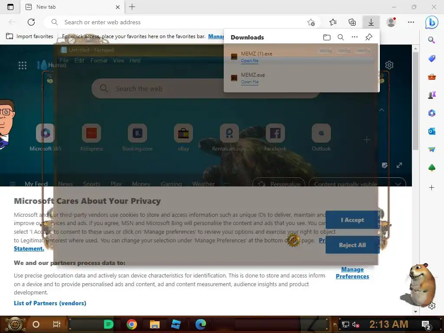Click the Start button on taskbar

click(x=14, y=324)
